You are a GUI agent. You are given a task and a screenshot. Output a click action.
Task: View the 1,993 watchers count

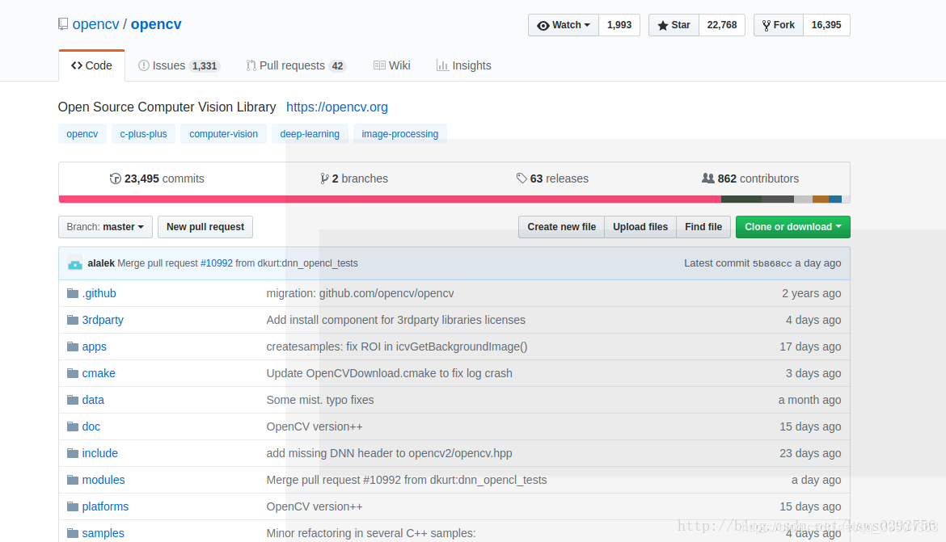click(619, 25)
